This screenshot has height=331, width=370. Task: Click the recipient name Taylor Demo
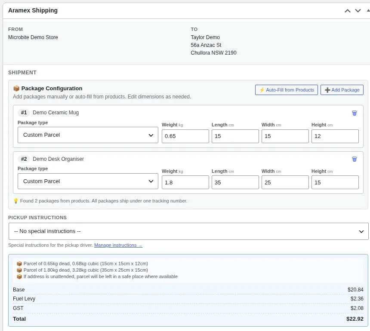[x=205, y=37]
